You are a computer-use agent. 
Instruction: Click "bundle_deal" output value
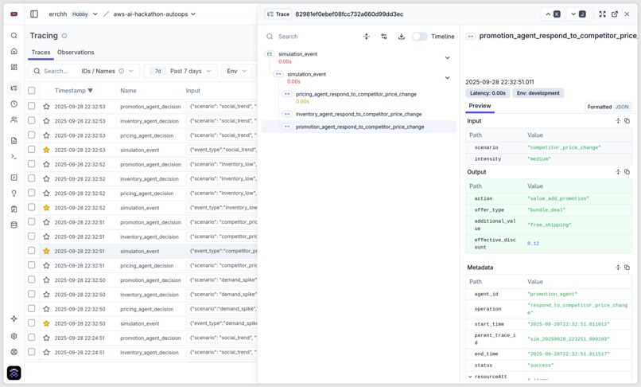[546, 209]
